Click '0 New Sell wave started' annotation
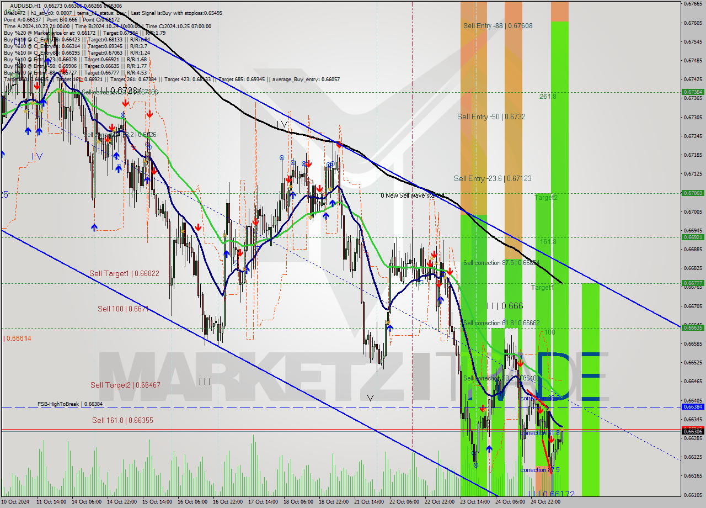Viewport: 706px width, 508px height. 412,195
